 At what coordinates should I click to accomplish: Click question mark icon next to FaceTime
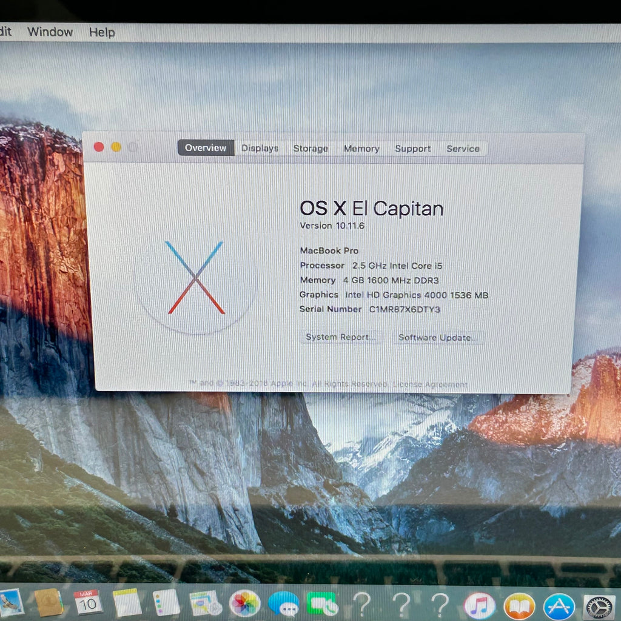tap(361, 605)
